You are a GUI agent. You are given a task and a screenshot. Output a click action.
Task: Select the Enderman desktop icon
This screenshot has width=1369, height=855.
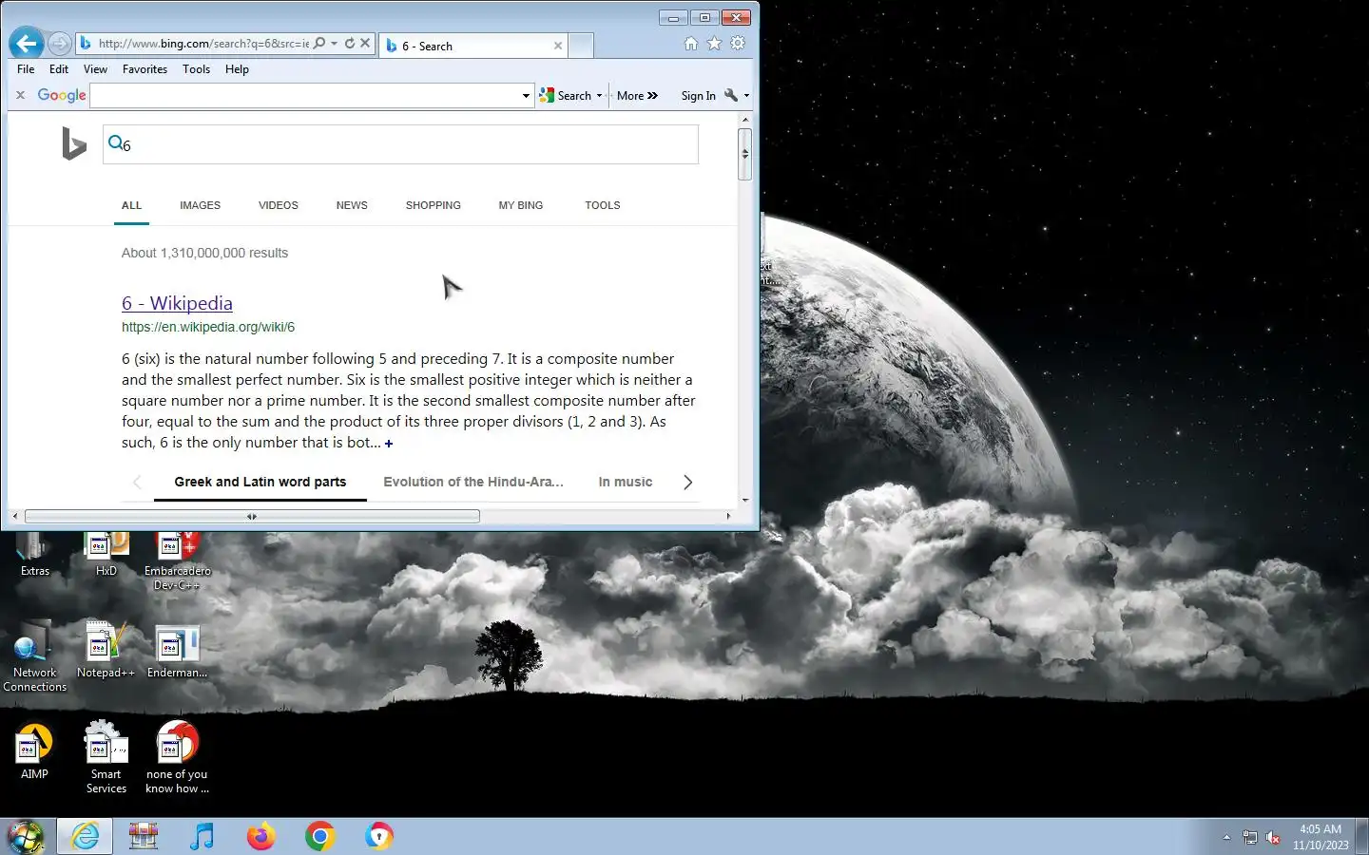point(178,651)
